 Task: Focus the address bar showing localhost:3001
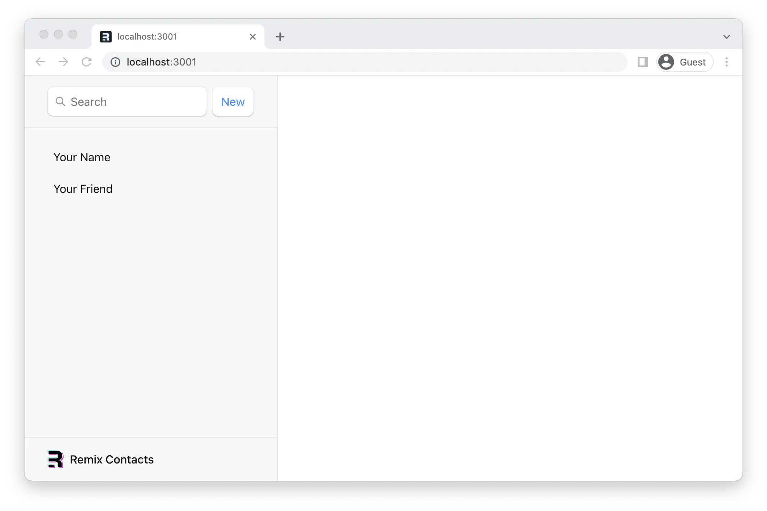click(364, 62)
